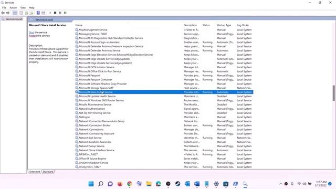
Task: Open the blue Help toolbar icon
Action: pos(38,13)
